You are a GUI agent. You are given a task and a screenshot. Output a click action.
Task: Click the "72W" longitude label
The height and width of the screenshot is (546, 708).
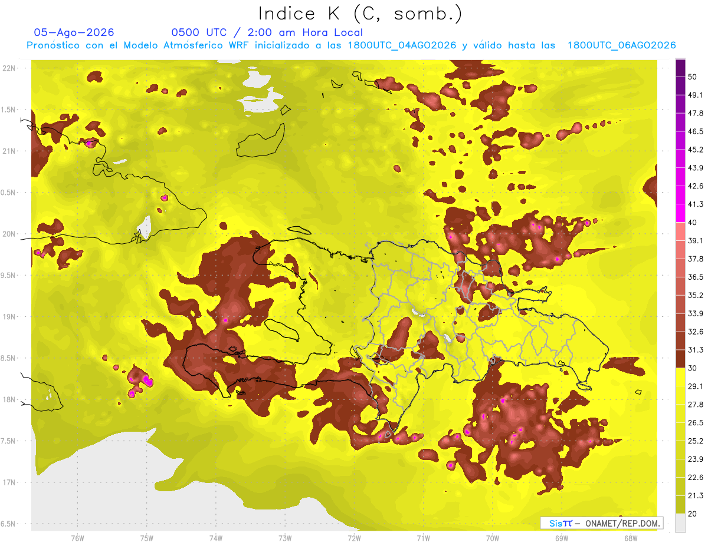[x=354, y=538]
